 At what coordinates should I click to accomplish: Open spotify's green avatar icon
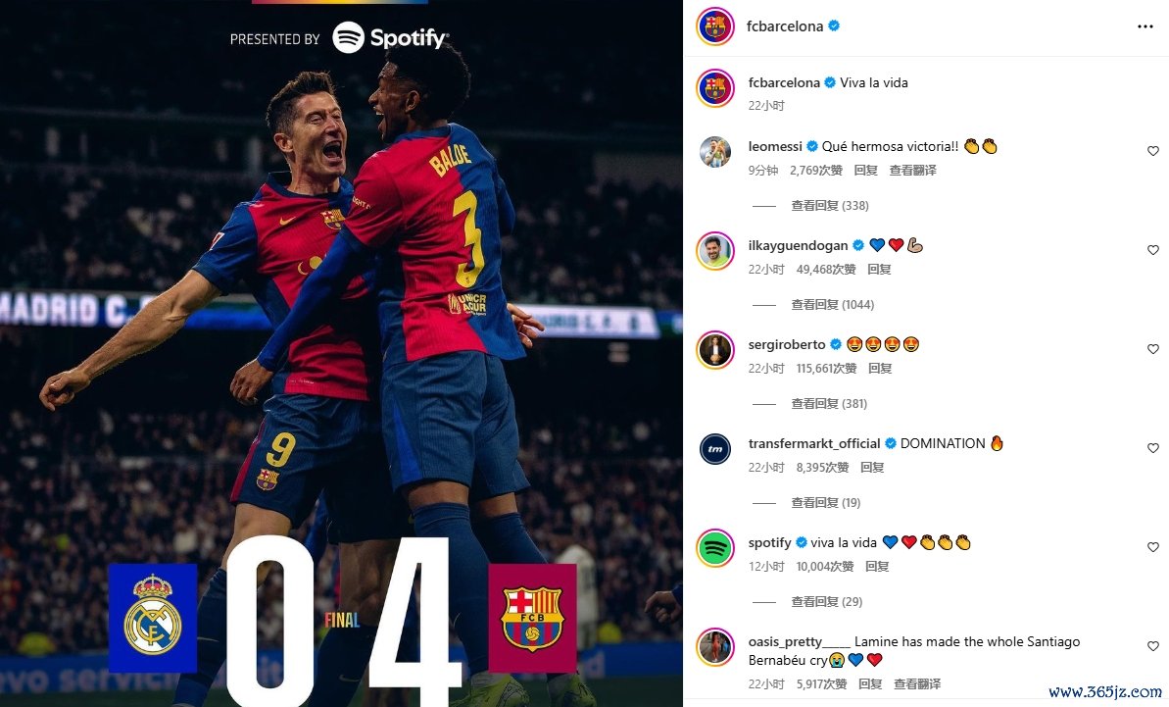pyautogui.click(x=715, y=548)
